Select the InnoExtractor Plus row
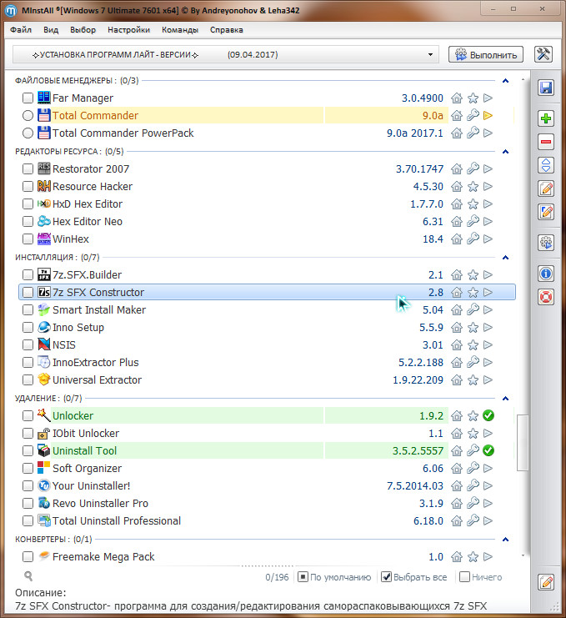 tap(267, 362)
